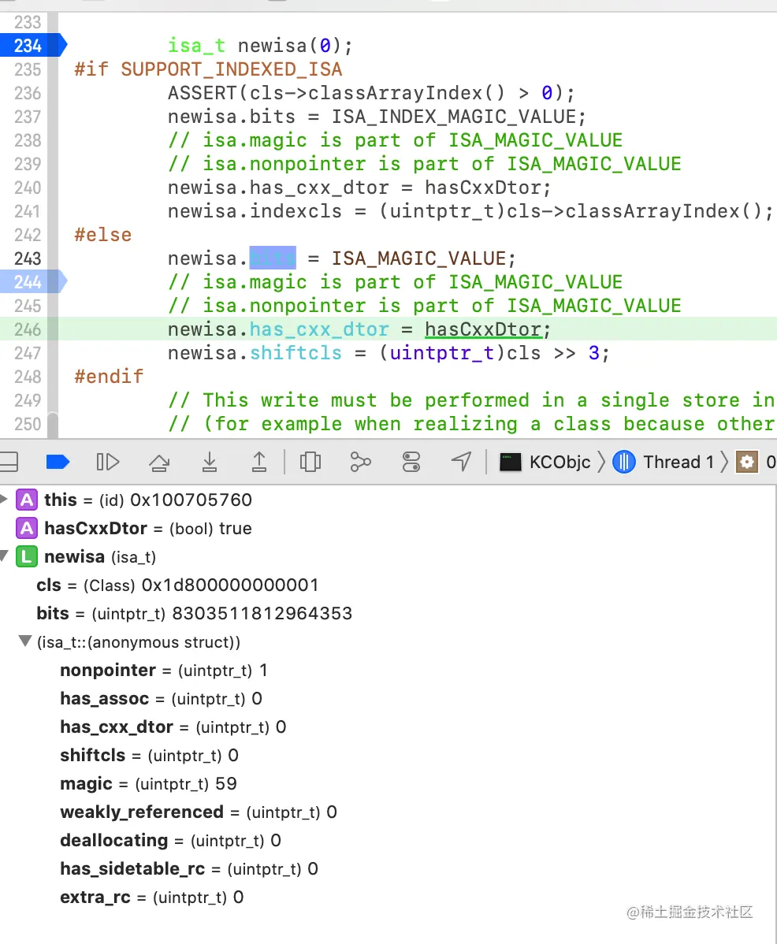Screen dimensions: 777x944
Task: Select the weakly_referenced variable row
Action: 199,812
